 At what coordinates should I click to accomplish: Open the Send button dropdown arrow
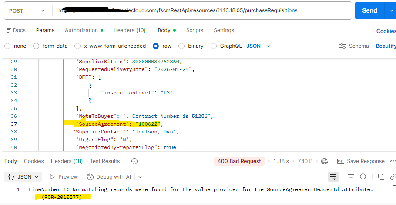(x=391, y=10)
